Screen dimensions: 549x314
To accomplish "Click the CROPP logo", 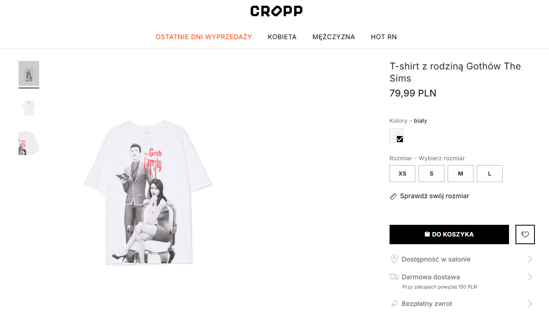I will coord(276,11).
